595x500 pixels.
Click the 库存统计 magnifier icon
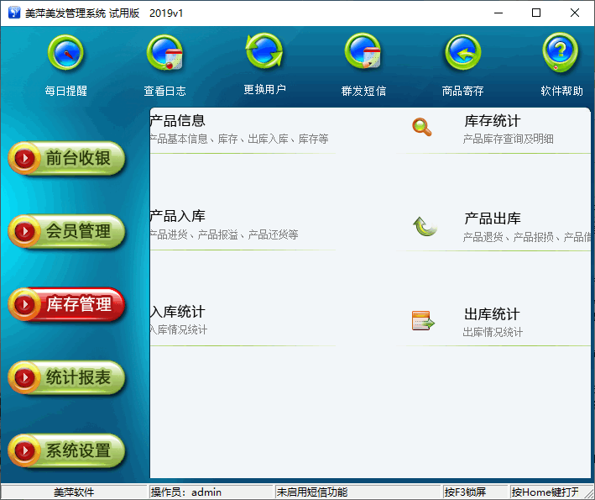point(422,127)
